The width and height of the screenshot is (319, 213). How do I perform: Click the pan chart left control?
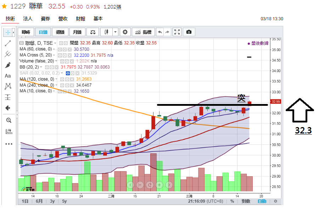(x=130, y=185)
